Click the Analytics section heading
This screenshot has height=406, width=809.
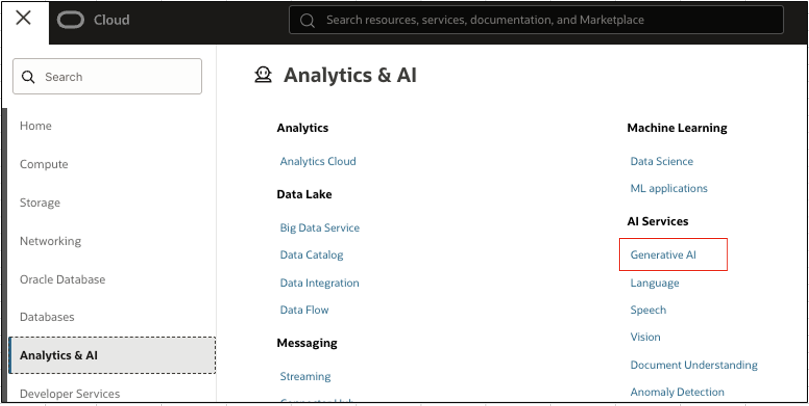tap(303, 128)
